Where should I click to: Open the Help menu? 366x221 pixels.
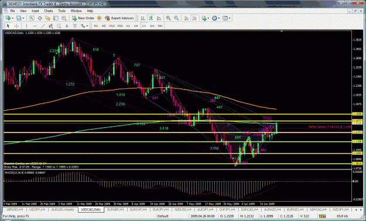[90, 11]
